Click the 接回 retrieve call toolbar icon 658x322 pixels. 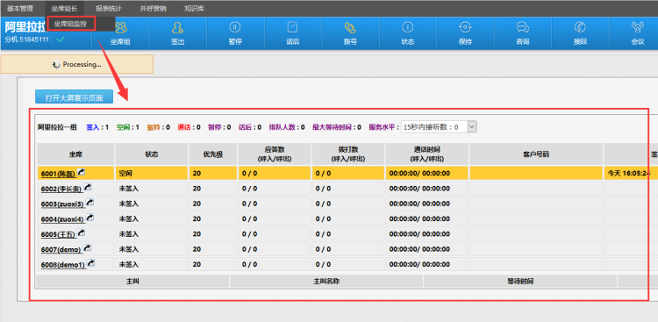click(x=580, y=27)
